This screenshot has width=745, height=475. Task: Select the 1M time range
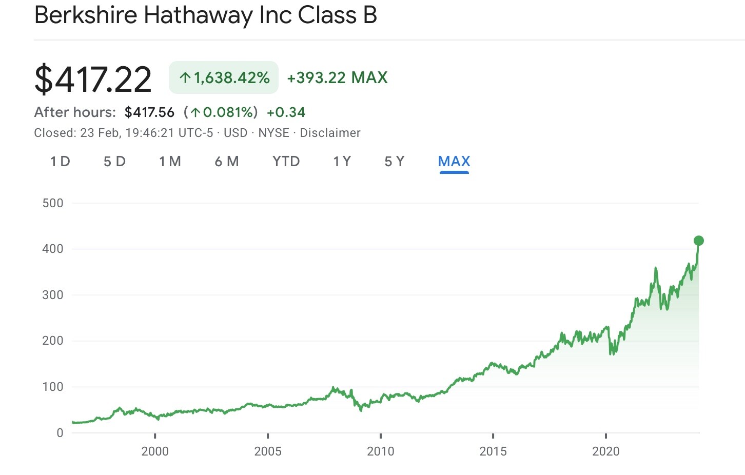click(x=170, y=161)
